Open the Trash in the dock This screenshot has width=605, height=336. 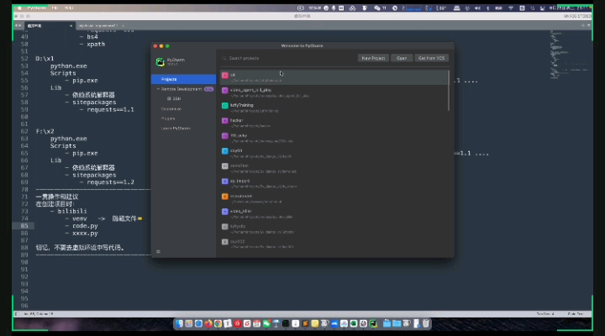(425, 324)
